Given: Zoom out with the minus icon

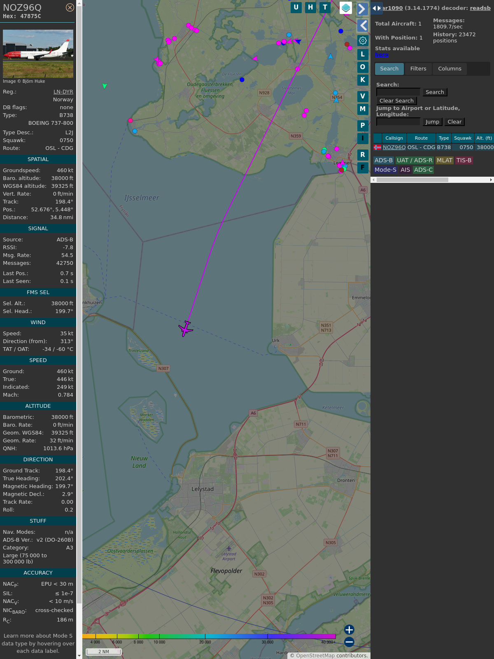Looking at the screenshot, I should click(x=349, y=642).
